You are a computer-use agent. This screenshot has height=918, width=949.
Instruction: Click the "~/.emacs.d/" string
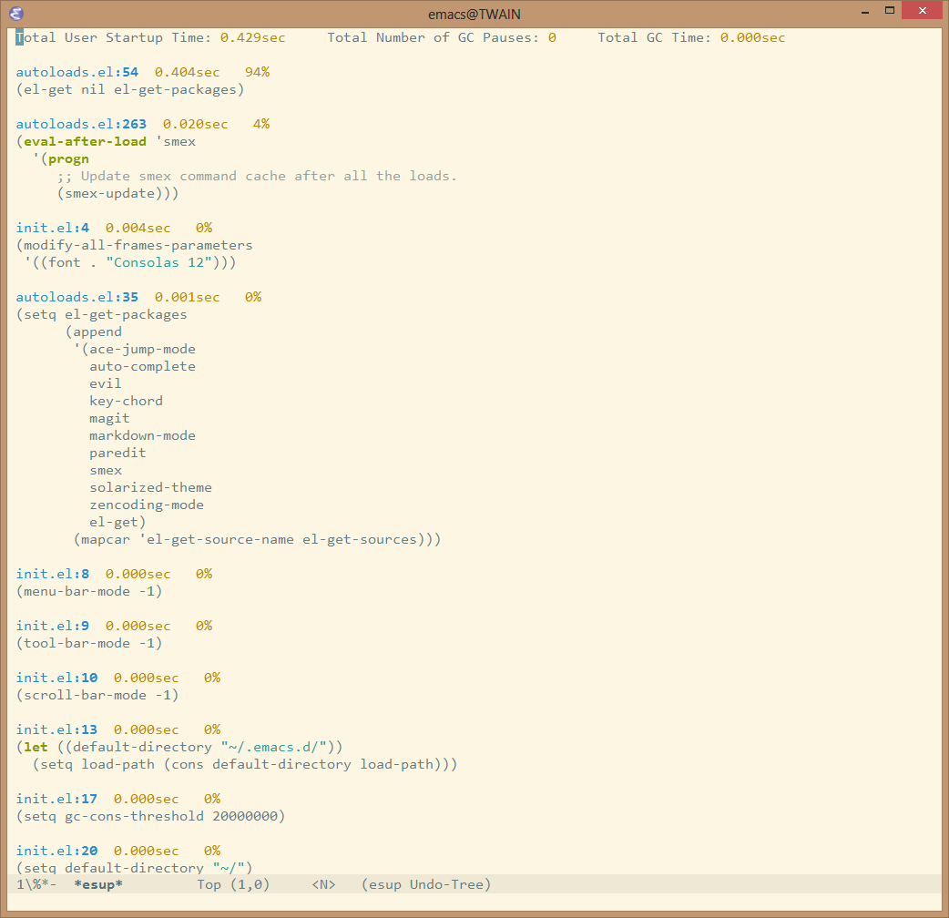pos(273,748)
